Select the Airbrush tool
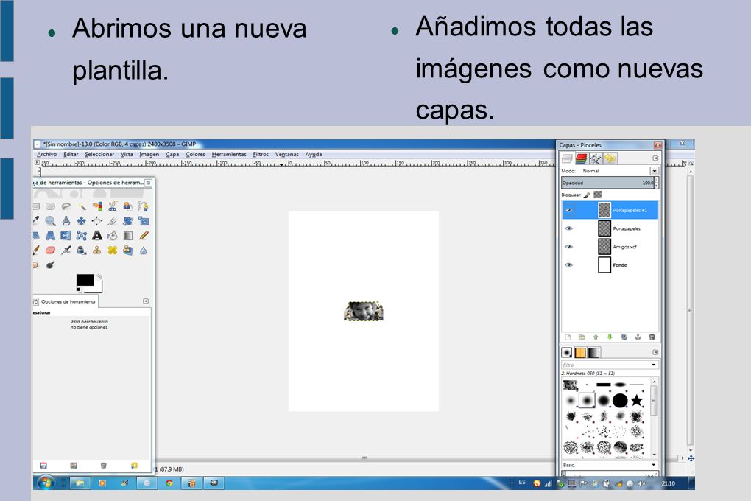Viewport: 751px width, 501px height. (66, 251)
